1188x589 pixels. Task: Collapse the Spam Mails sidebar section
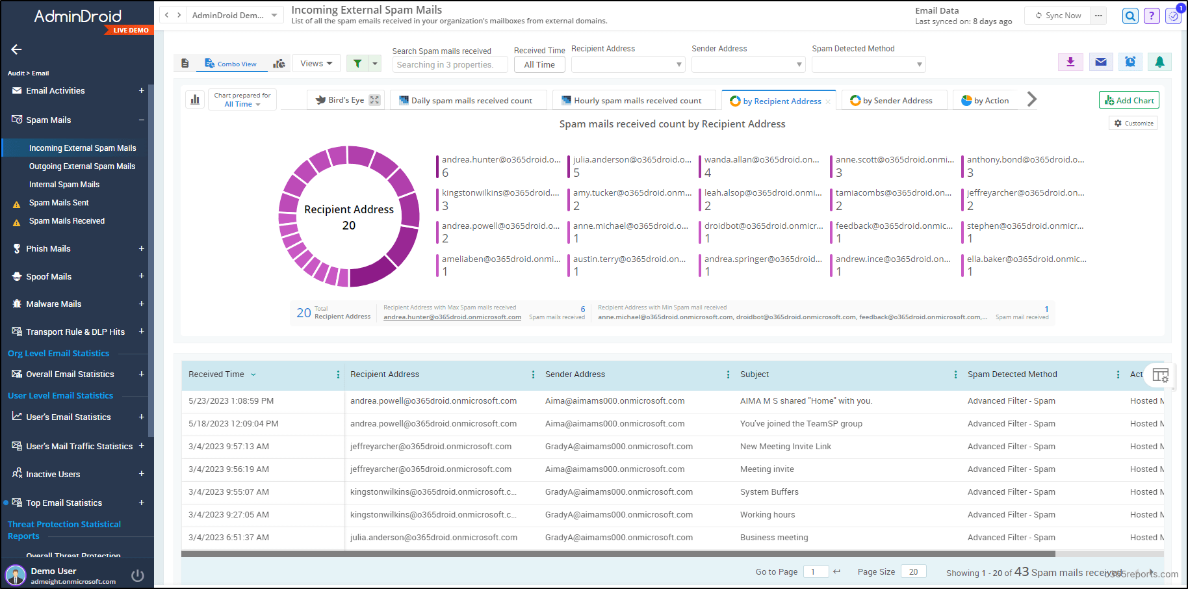(142, 120)
